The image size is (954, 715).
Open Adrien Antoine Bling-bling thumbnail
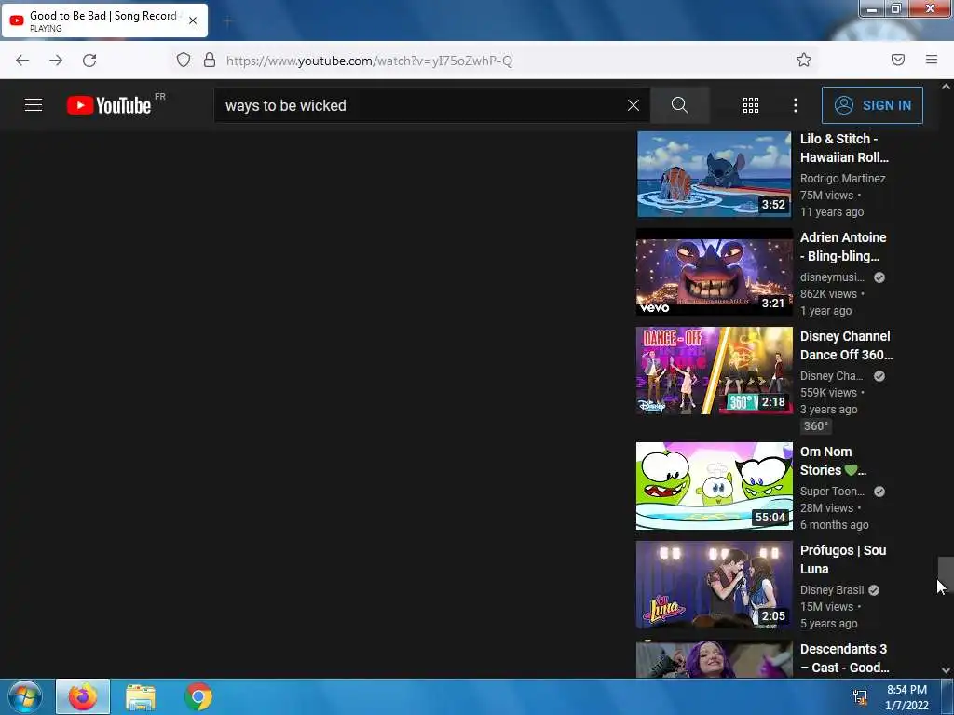coord(715,273)
